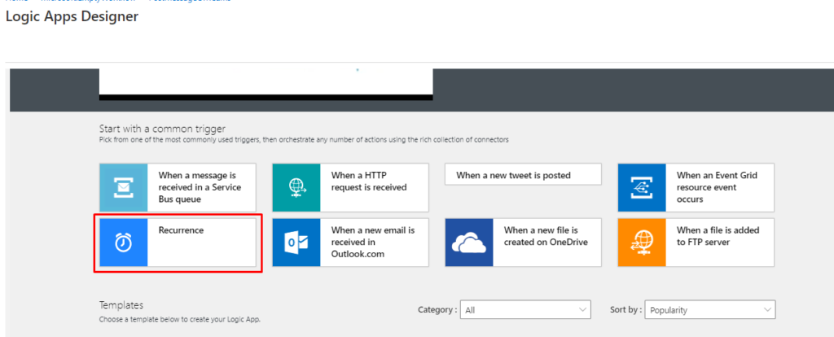Click the Outlook.com email icon
This screenshot has height=337, width=834.
[x=296, y=242]
